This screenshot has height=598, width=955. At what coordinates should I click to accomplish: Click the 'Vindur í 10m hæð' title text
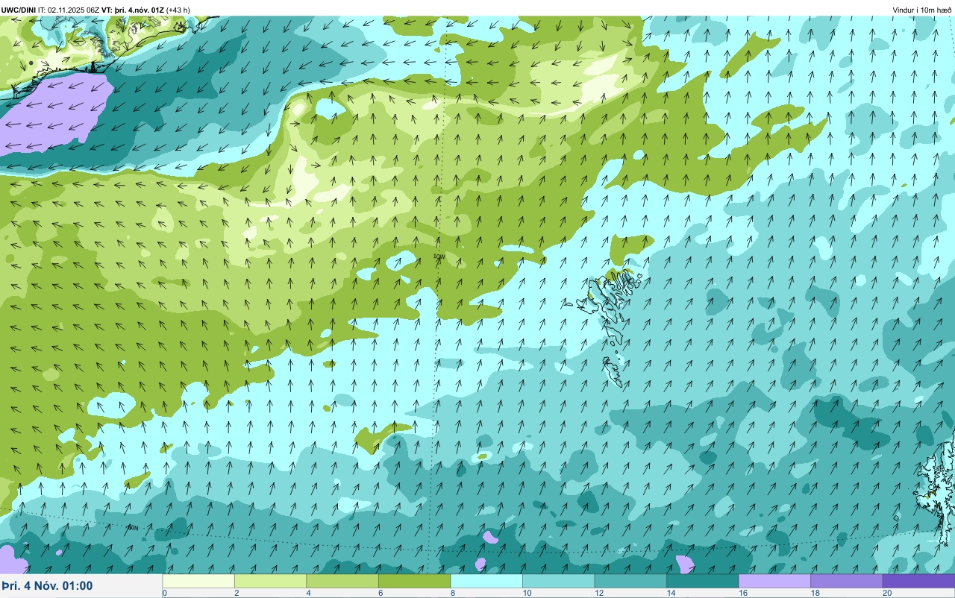(921, 10)
